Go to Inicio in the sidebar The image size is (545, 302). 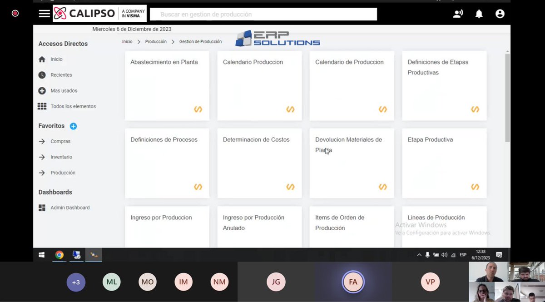click(56, 59)
